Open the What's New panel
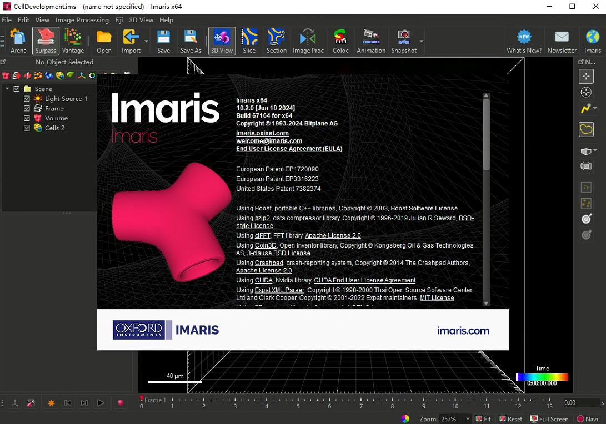 pyautogui.click(x=524, y=41)
